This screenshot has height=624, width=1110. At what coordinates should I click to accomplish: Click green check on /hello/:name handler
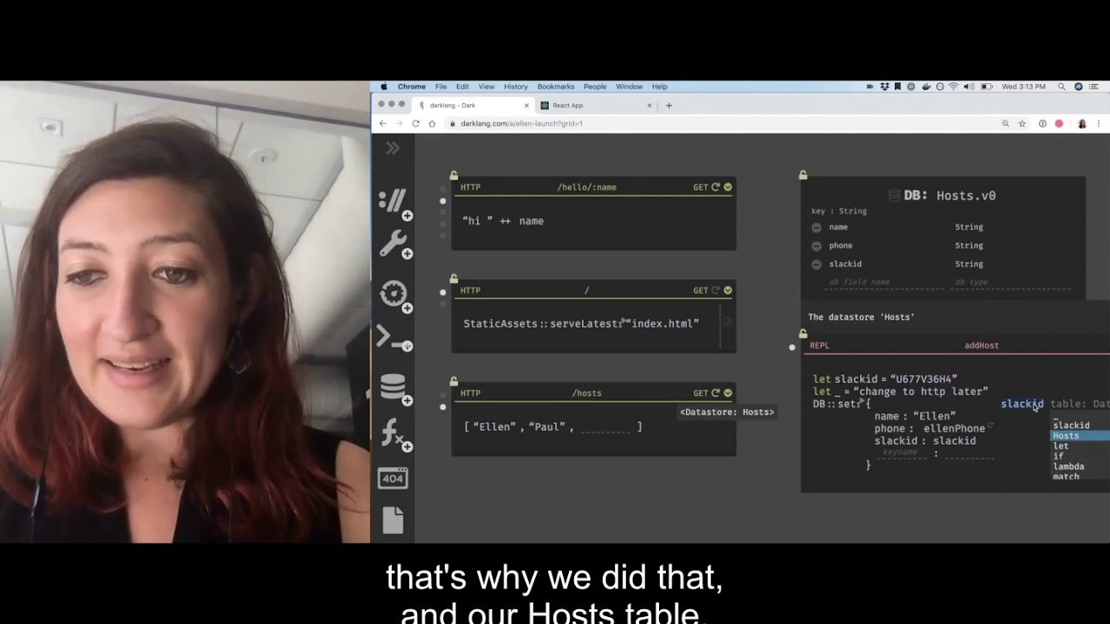pos(728,187)
